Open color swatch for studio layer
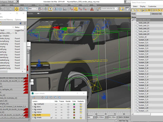This screenshot has width=163, height=122. [74, 115]
